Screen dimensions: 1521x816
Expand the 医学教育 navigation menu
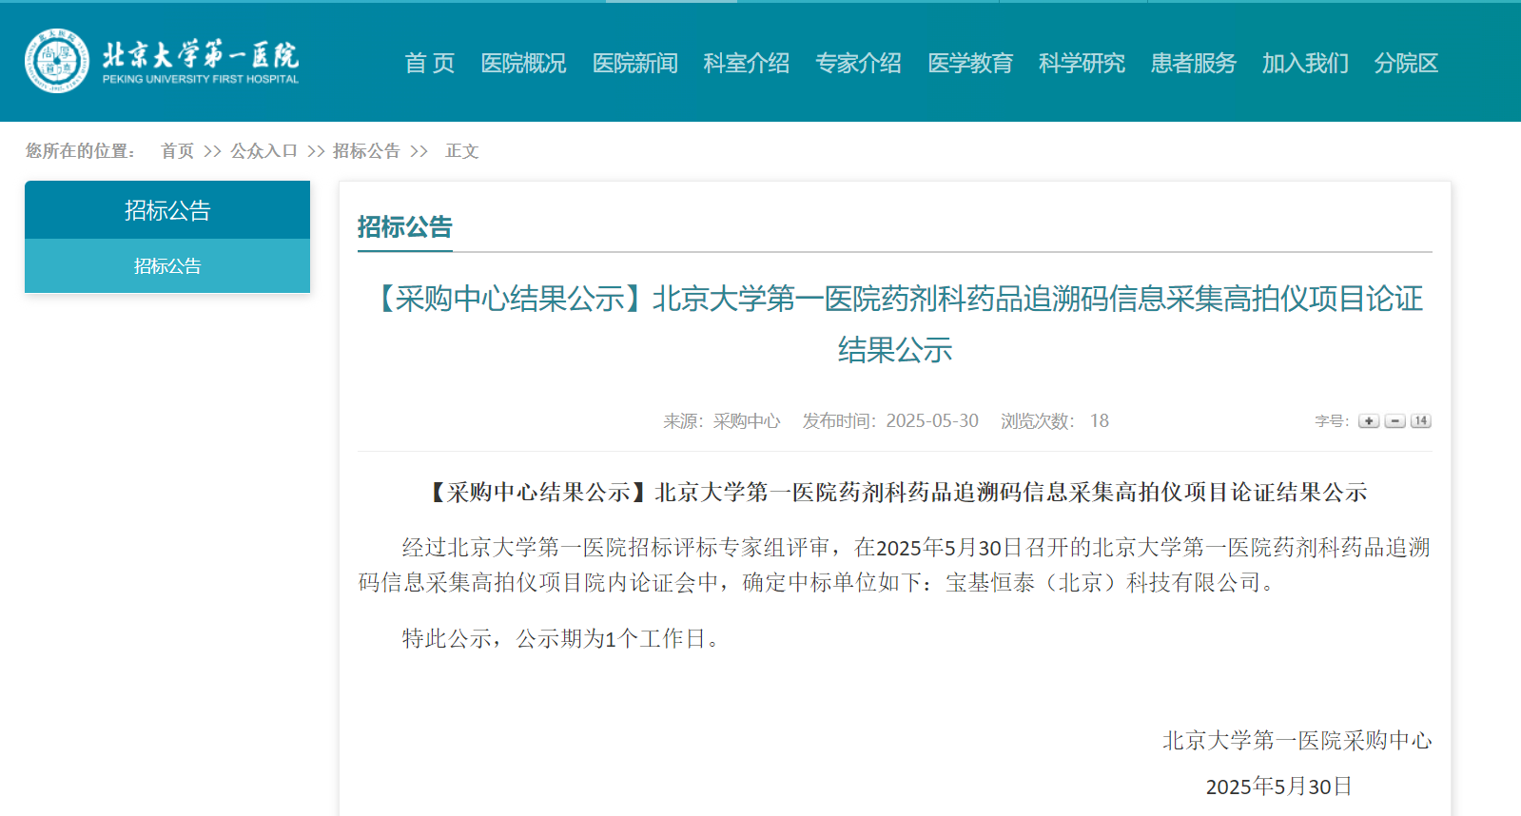tap(970, 64)
